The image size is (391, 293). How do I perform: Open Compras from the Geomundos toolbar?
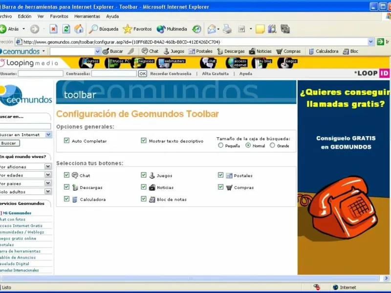[x=288, y=51]
